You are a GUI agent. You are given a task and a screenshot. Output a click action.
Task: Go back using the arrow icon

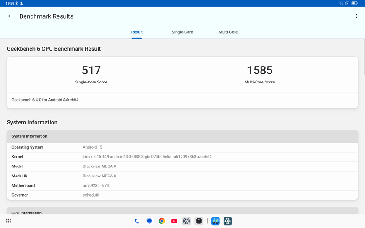point(10,16)
